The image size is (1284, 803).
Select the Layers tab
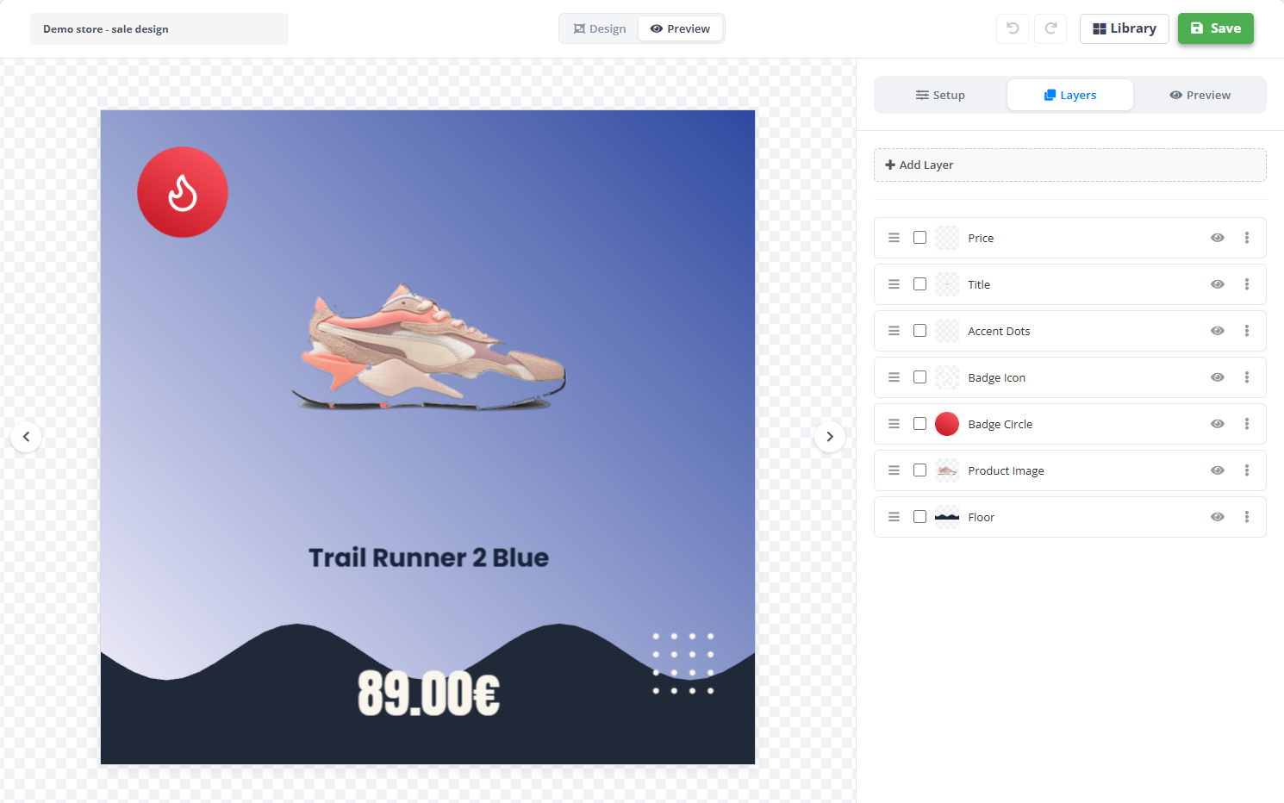click(1070, 95)
